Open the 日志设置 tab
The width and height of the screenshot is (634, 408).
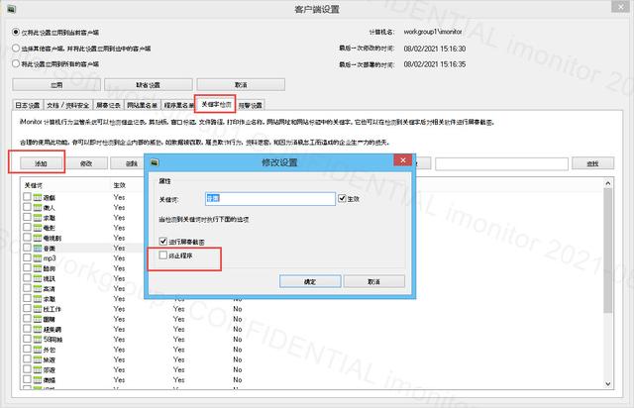point(27,105)
